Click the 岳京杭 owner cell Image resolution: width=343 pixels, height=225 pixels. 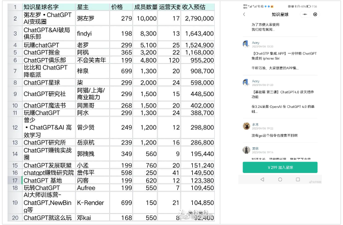[x=93, y=142]
